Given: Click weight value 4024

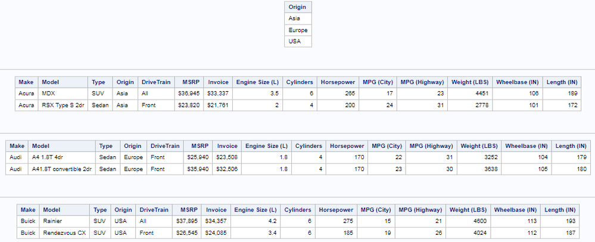Looking at the screenshot, I should [x=468, y=233].
